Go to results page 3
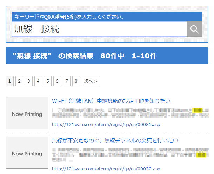This screenshot has width=214, height=174. (x=29, y=81)
